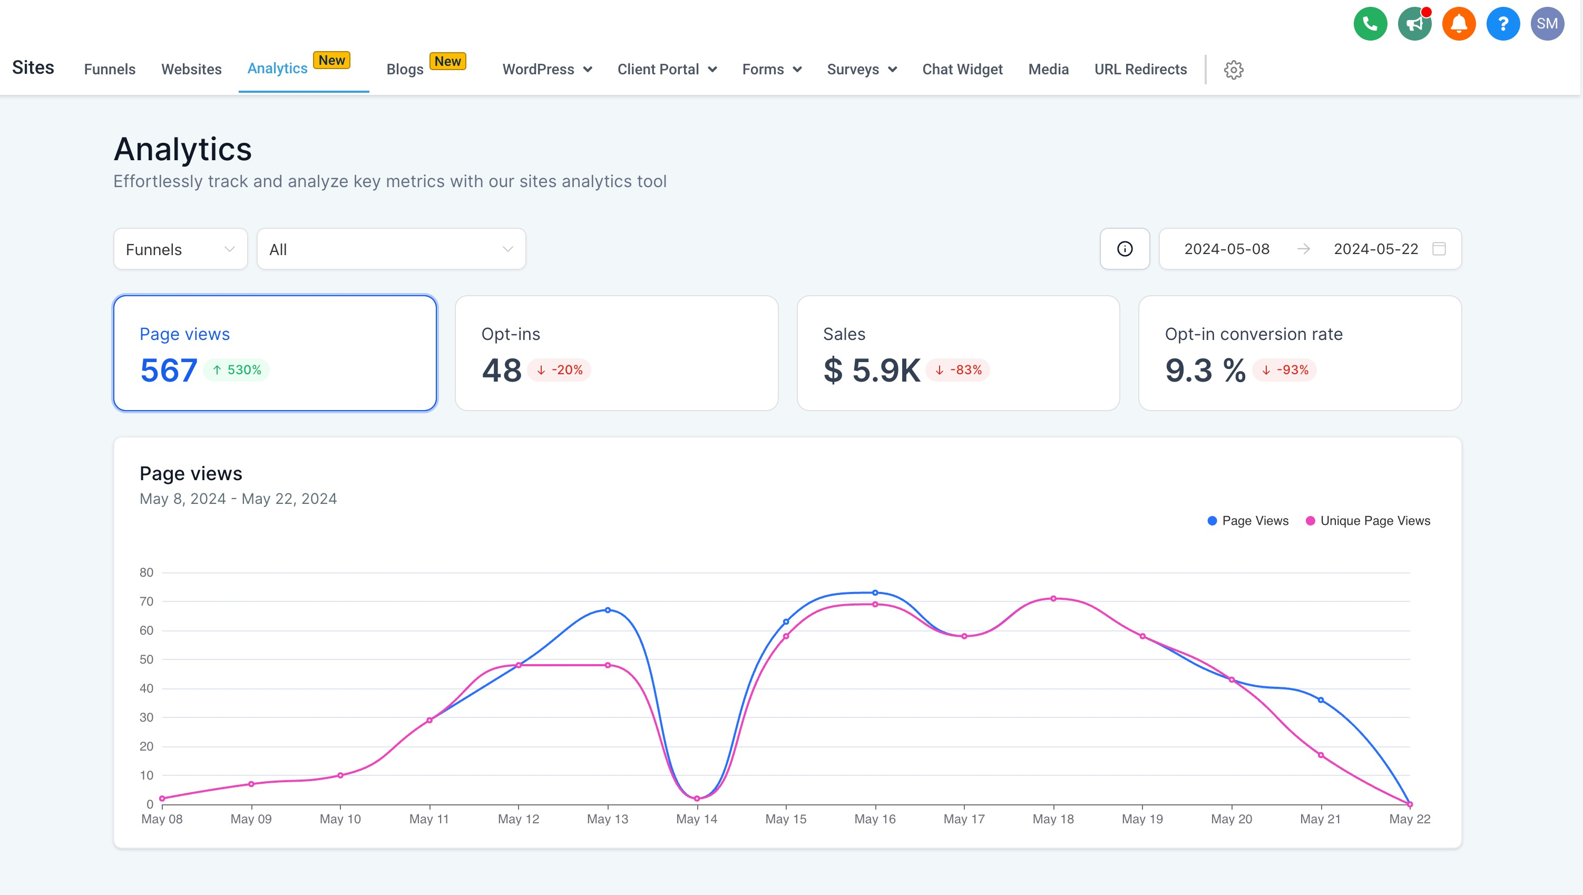Open the orange notifications bell
The height and width of the screenshot is (895, 1583).
pyautogui.click(x=1458, y=24)
